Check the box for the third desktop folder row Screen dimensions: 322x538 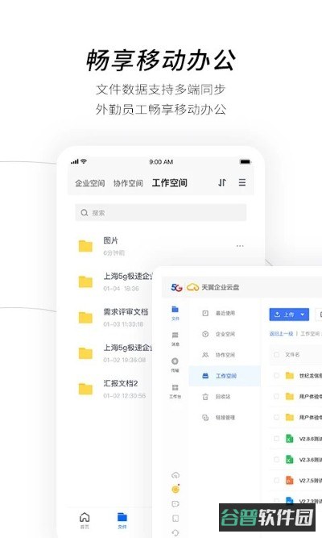coord(276,417)
